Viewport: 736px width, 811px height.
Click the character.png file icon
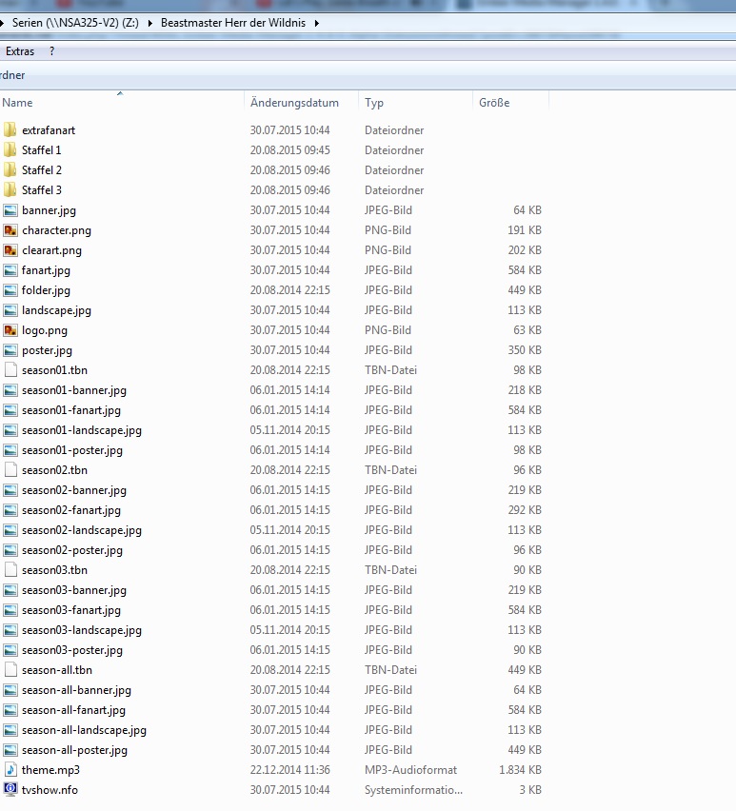10,230
